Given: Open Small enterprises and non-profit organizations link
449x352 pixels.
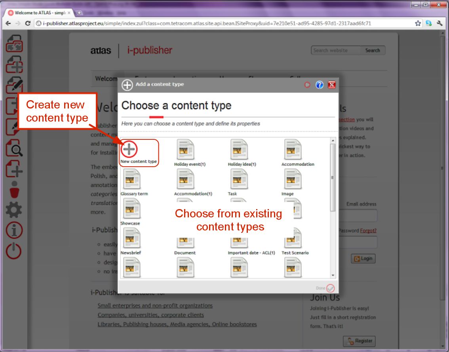Looking at the screenshot, I should click(x=155, y=306).
